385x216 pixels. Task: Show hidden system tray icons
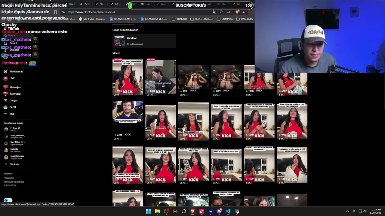pyautogui.click(x=347, y=211)
